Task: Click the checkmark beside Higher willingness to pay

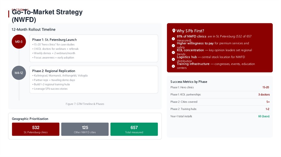Action: (173, 46)
